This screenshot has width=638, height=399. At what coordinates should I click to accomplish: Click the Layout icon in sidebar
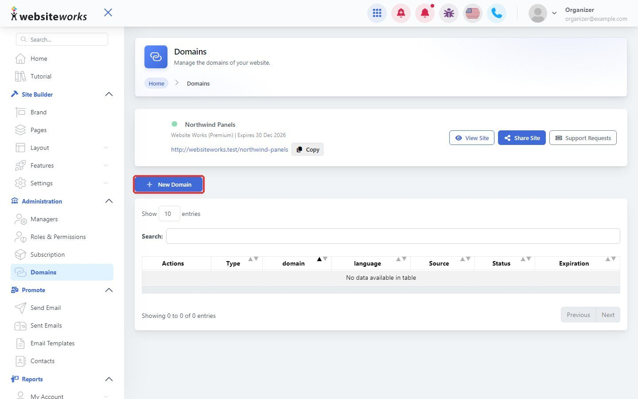[x=20, y=148]
